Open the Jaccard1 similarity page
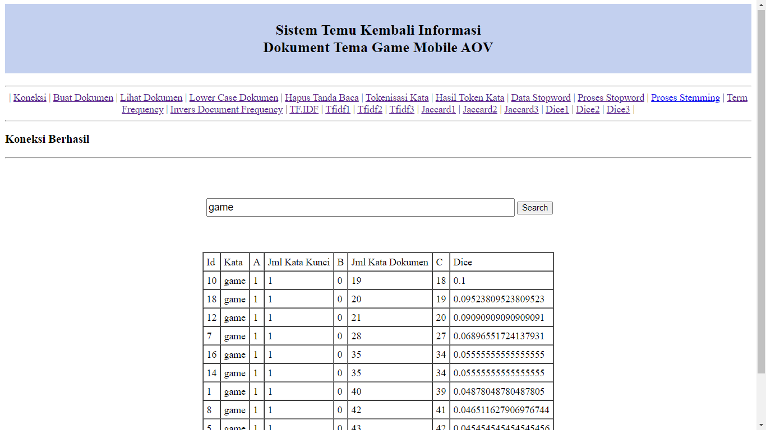Viewport: 766px width, 430px height. [x=439, y=109]
